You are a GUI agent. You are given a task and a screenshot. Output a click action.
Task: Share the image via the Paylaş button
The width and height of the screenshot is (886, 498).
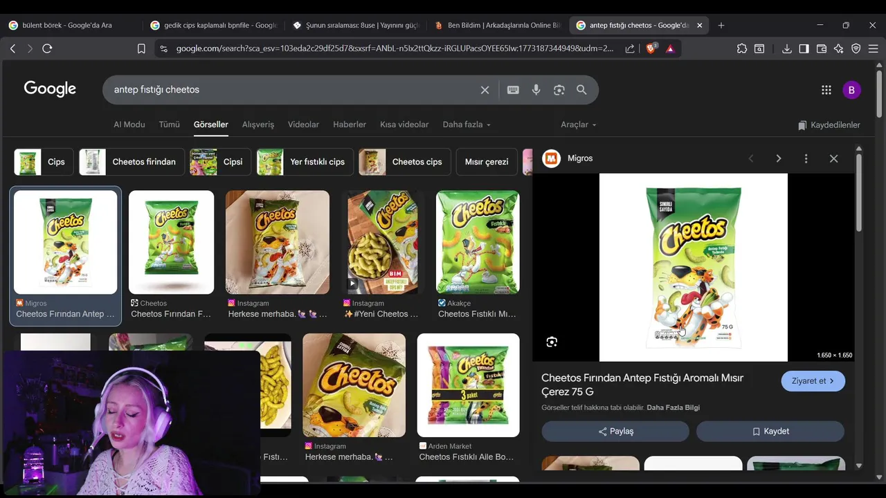[615, 431]
